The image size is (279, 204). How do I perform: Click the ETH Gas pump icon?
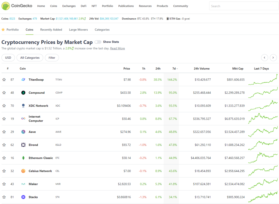coord(168,19)
